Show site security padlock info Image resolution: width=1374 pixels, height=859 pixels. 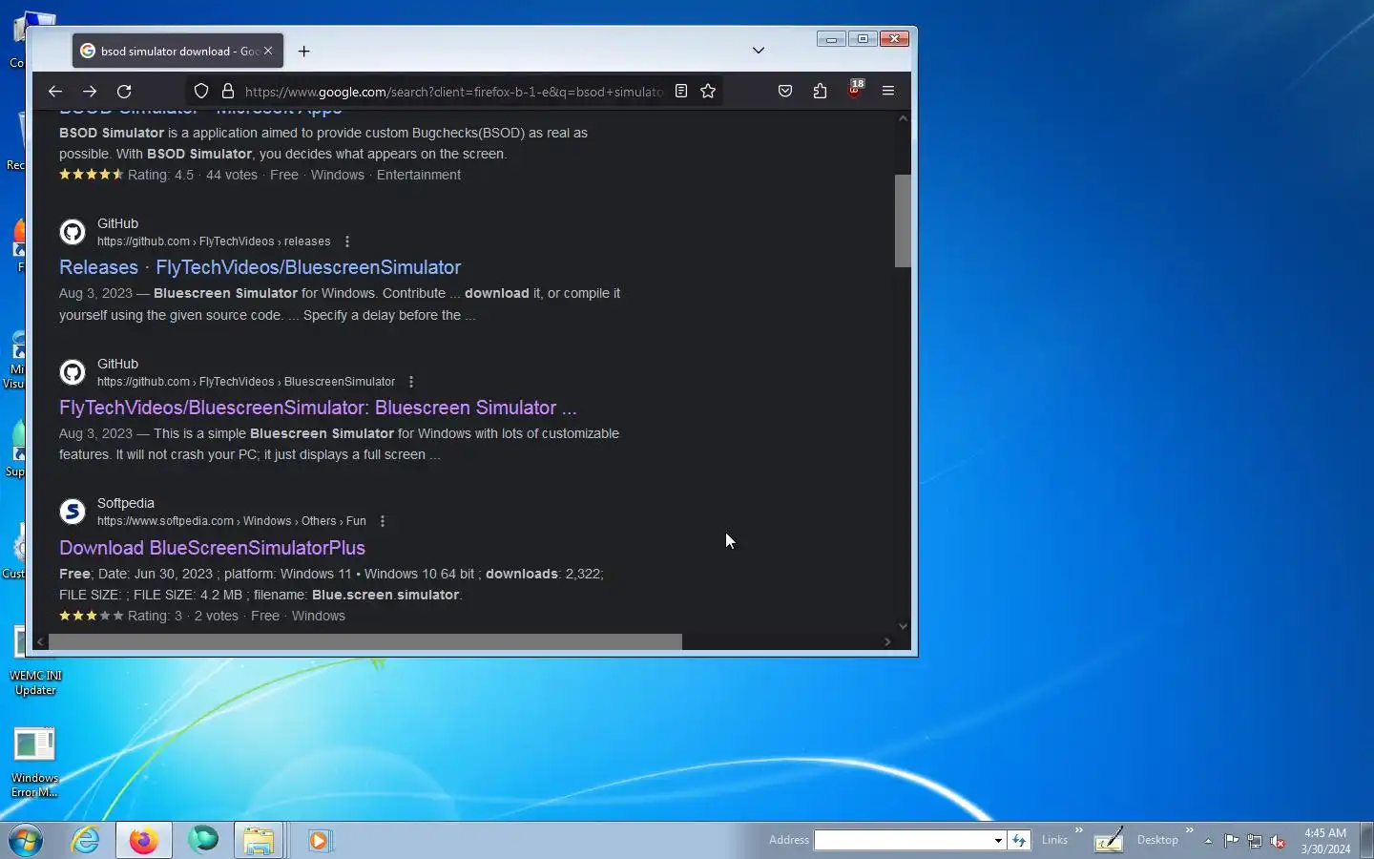pos(228,92)
